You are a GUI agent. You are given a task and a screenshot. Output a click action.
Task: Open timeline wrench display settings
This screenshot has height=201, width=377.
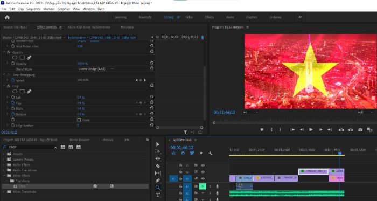click(x=210, y=153)
